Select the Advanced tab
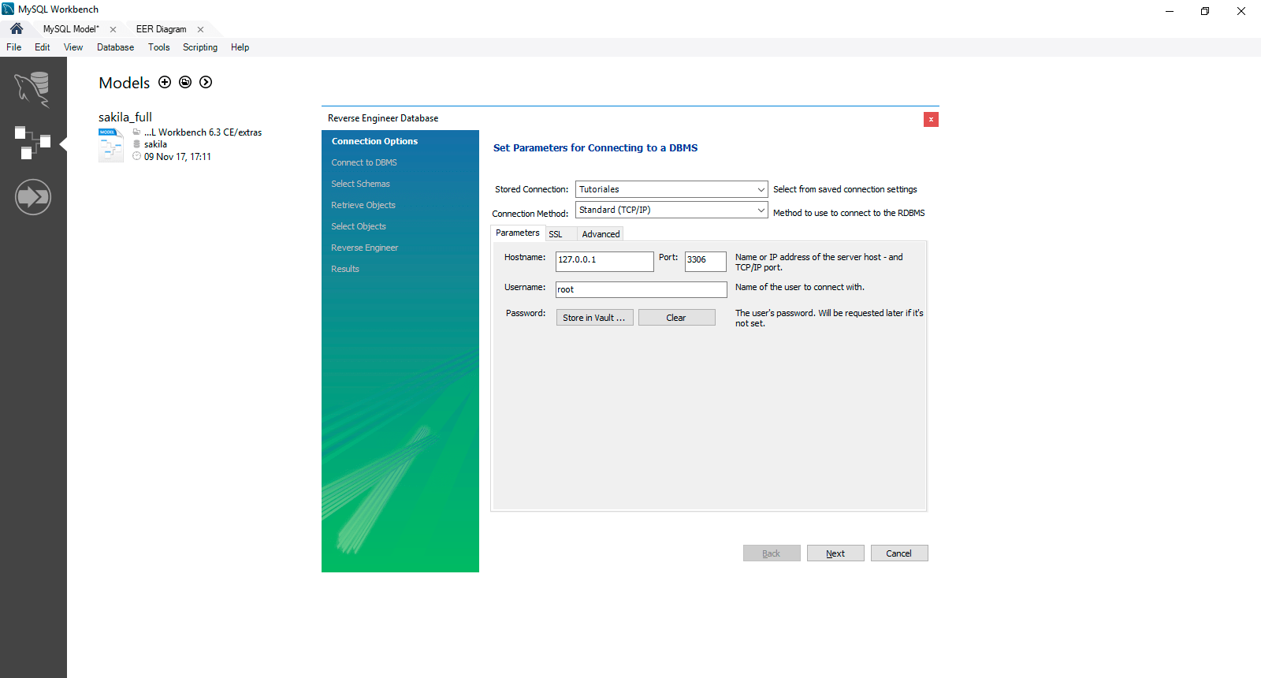This screenshot has width=1261, height=678. (x=601, y=234)
